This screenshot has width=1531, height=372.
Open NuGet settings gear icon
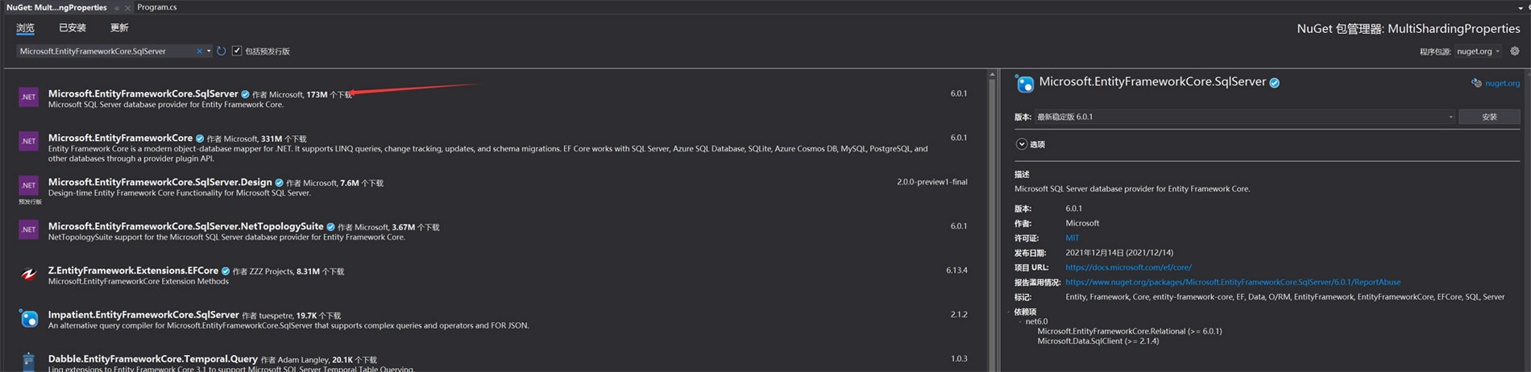click(x=1515, y=51)
